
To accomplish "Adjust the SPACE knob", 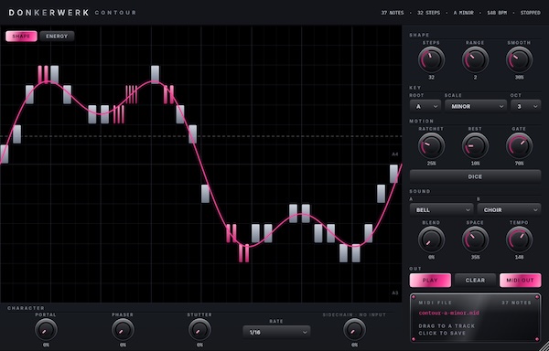I will coord(475,239).
